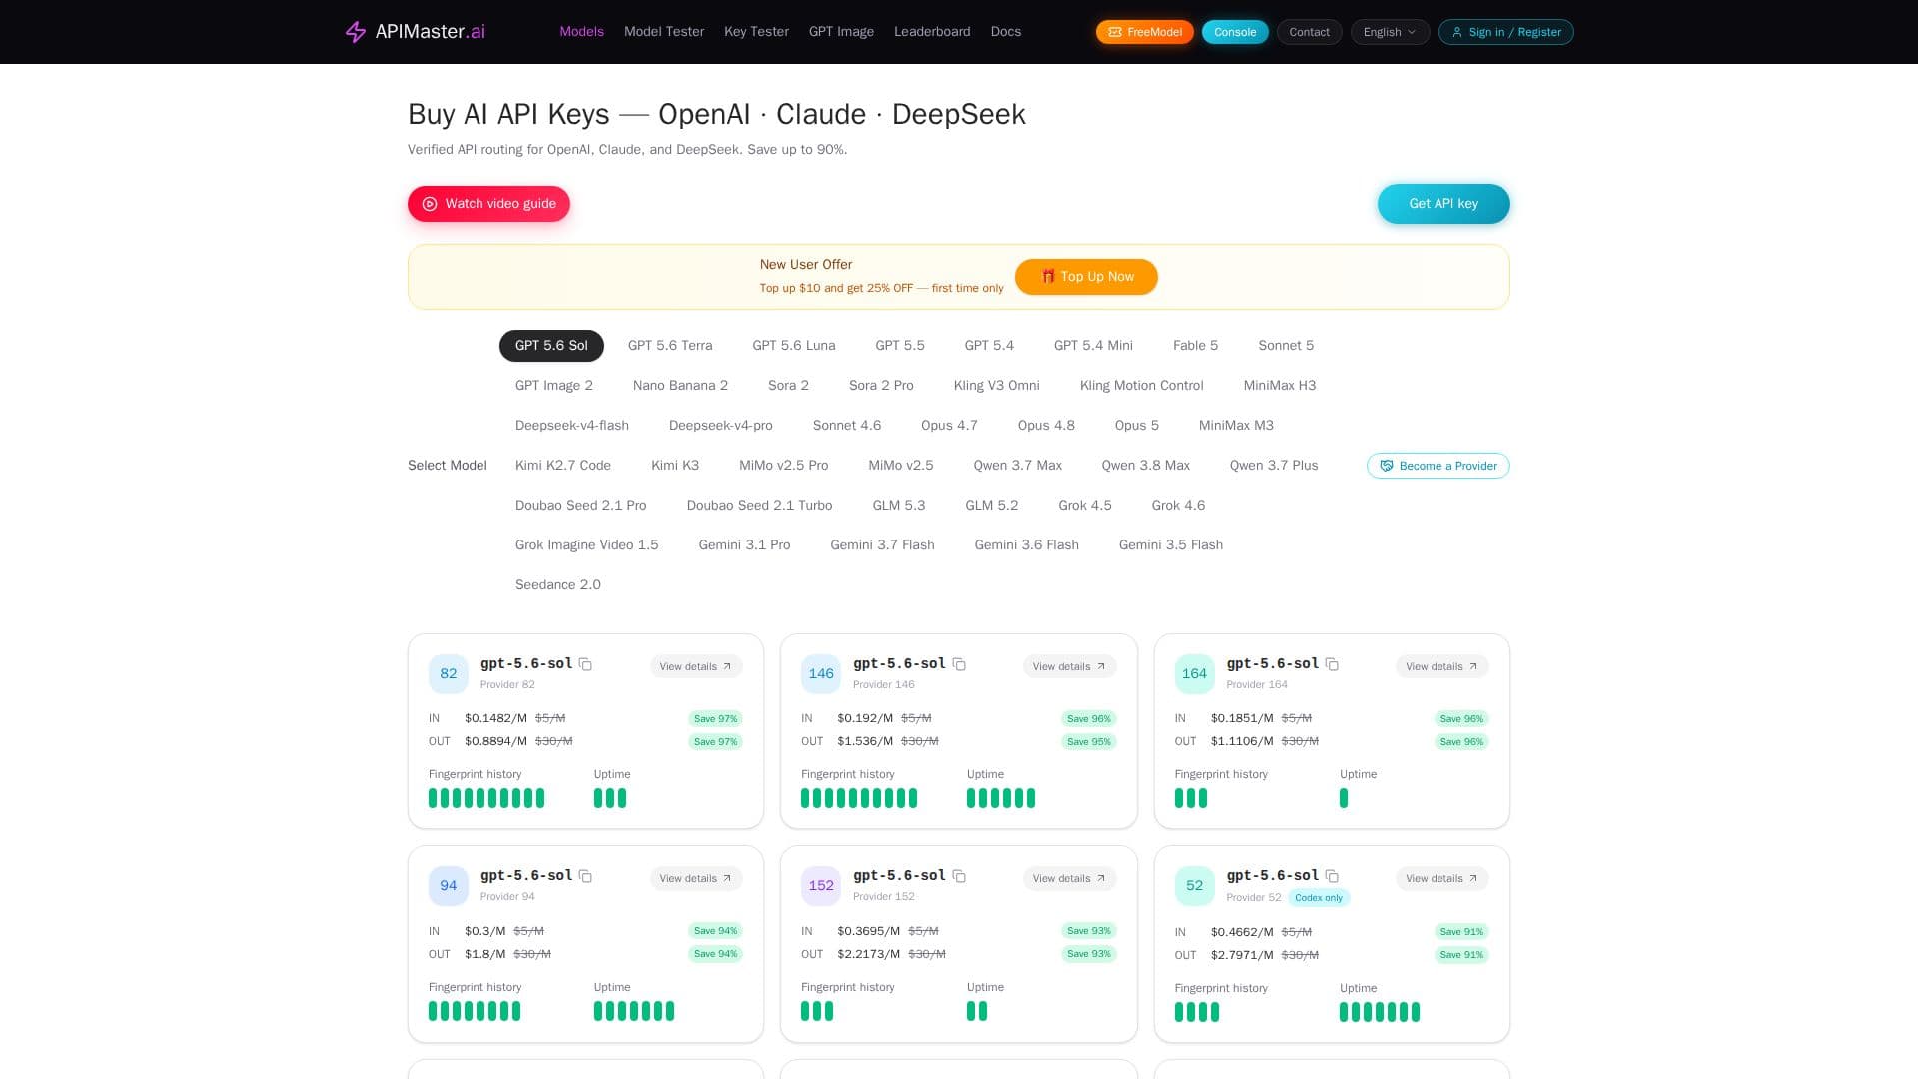
Task: Copy model name on Provider 82 card
Action: click(586, 664)
